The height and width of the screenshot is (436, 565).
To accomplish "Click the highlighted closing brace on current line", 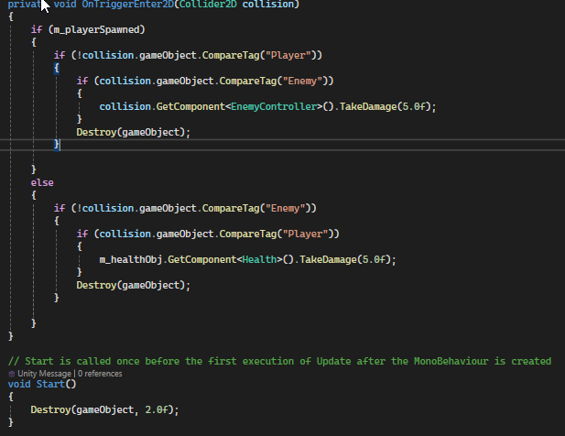I will tap(57, 145).
